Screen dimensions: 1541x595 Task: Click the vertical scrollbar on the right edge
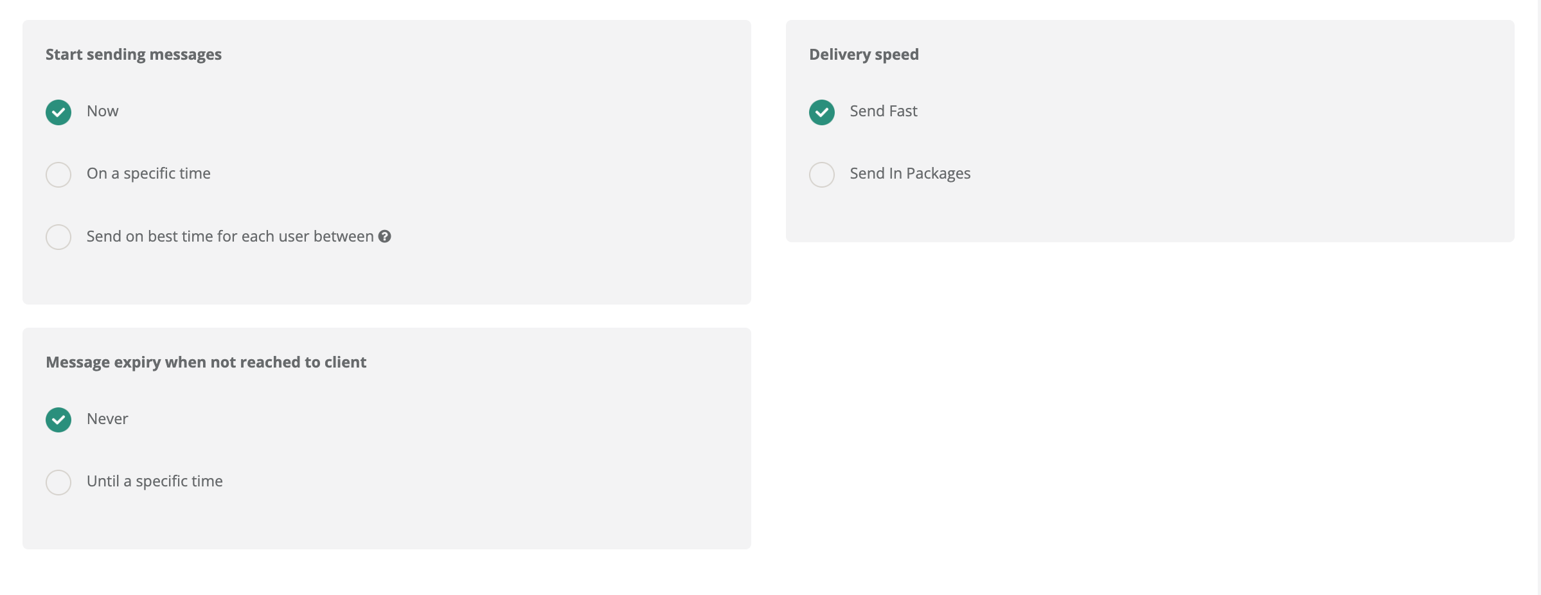(1539, 296)
